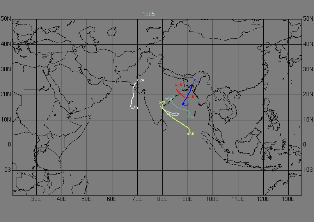Click the northern 02A label of the white track
Image resolution: width=314 pixels, height=222 pixels.
point(141,80)
